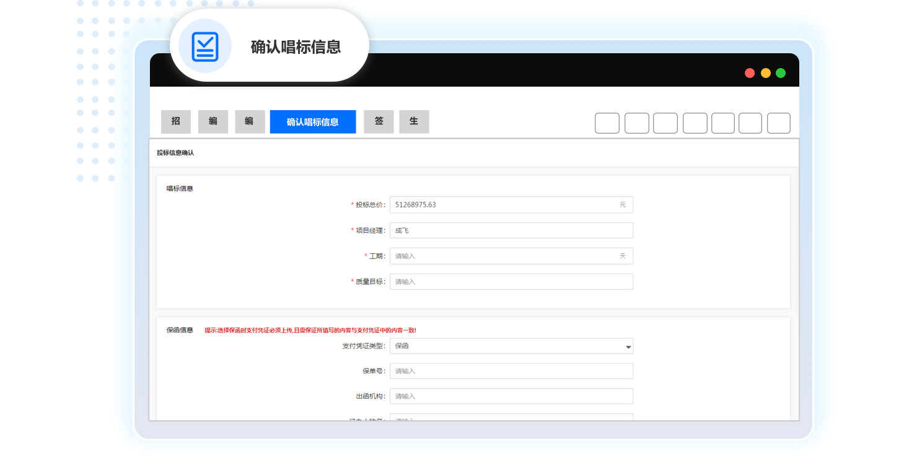Switch to the 确认唱标信息 tab

point(313,122)
